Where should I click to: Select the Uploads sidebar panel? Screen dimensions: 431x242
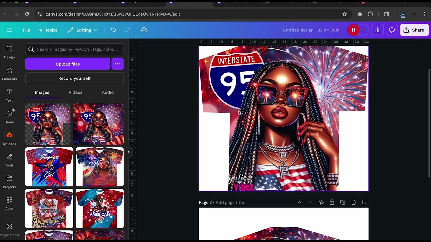(9, 139)
